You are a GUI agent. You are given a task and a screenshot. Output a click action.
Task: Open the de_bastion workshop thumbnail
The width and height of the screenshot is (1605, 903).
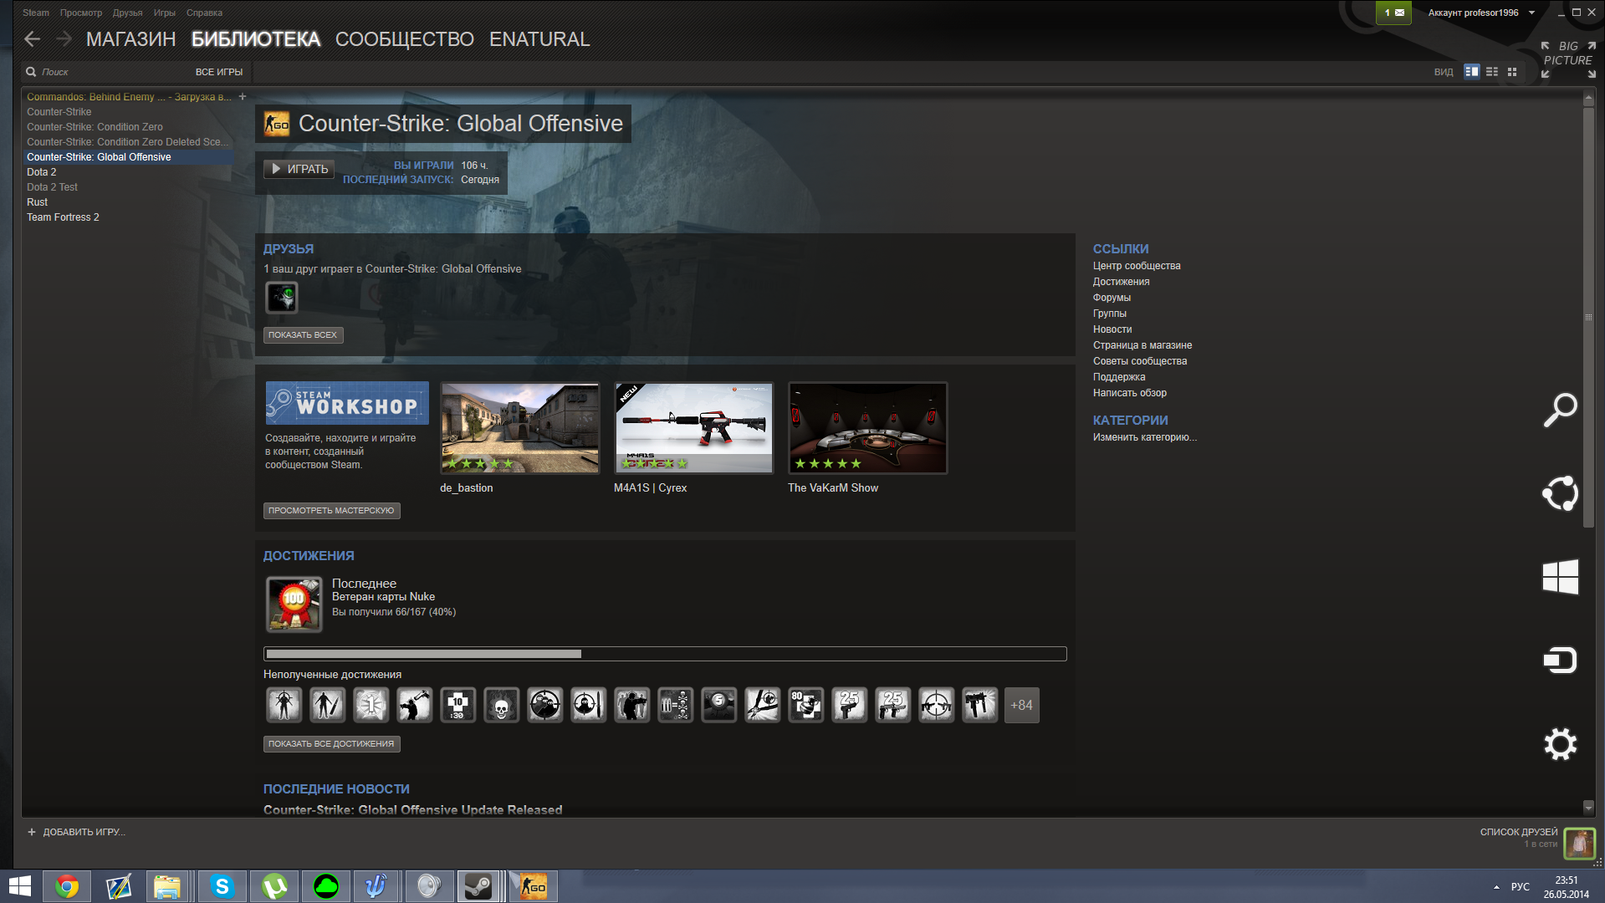(520, 428)
